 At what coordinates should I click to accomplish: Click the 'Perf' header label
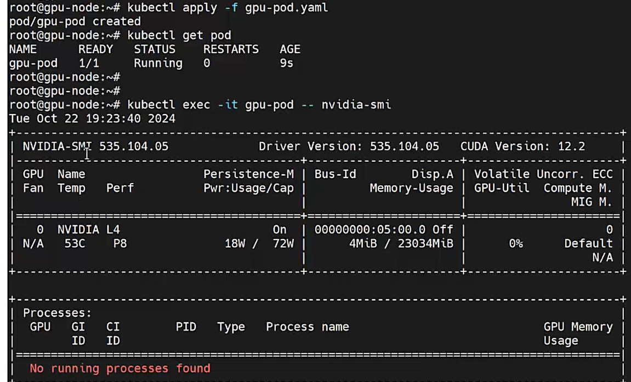120,188
